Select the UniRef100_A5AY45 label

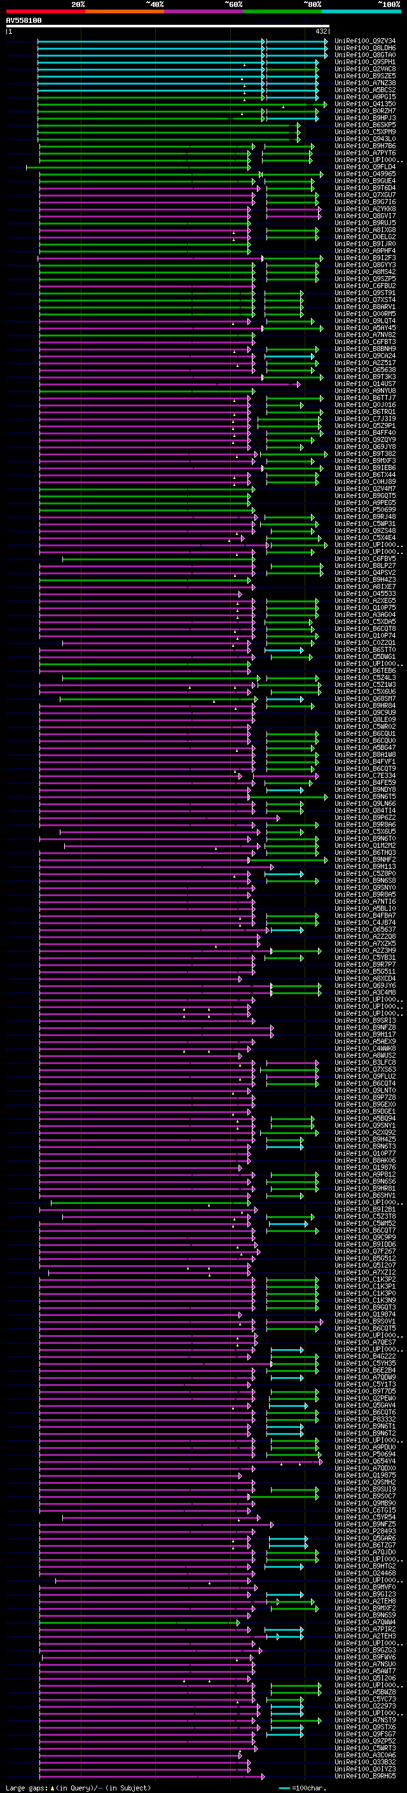point(365,328)
